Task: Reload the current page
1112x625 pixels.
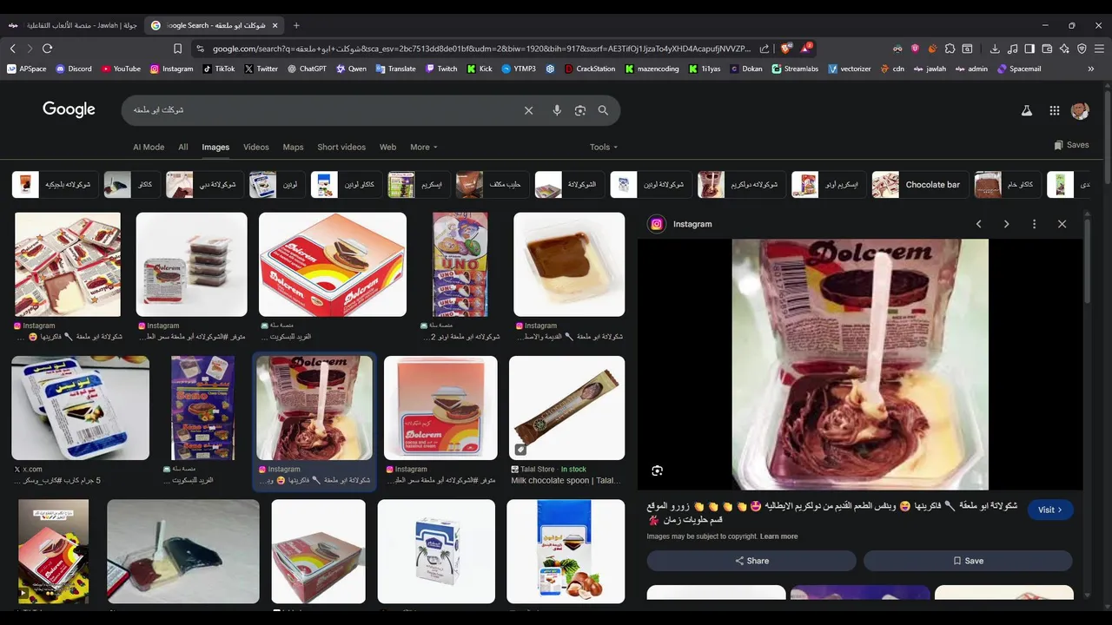Action: pyautogui.click(x=47, y=49)
